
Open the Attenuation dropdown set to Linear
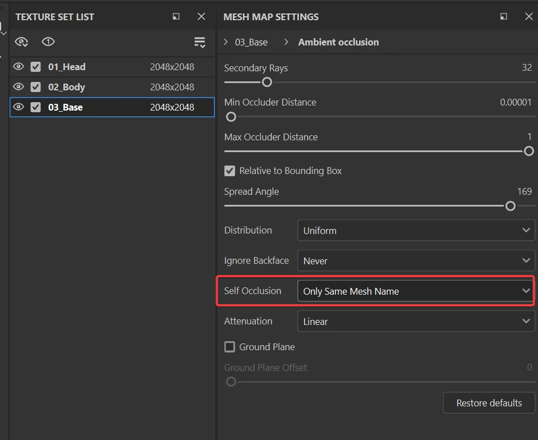pyautogui.click(x=416, y=322)
